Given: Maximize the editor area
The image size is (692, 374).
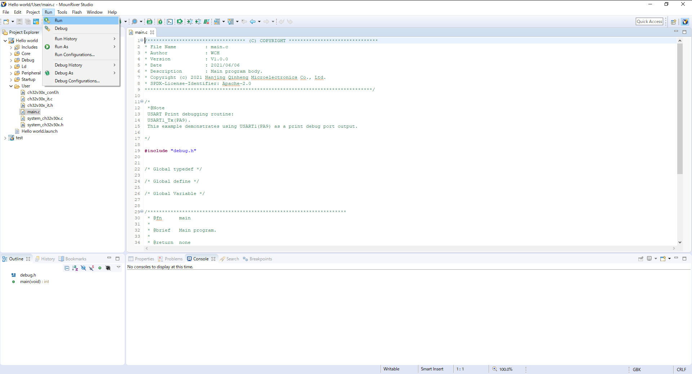Looking at the screenshot, I should (684, 32).
